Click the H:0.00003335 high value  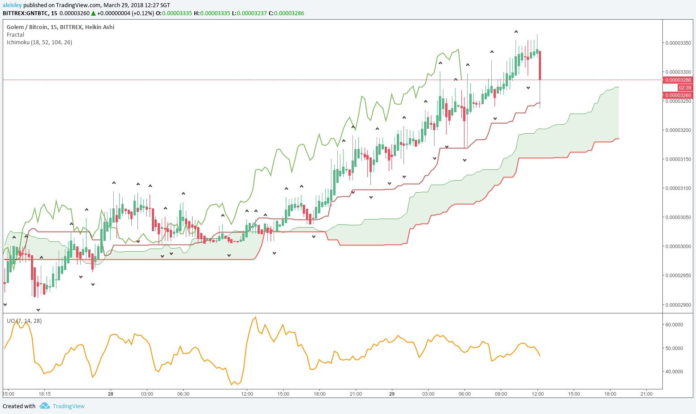[212, 13]
